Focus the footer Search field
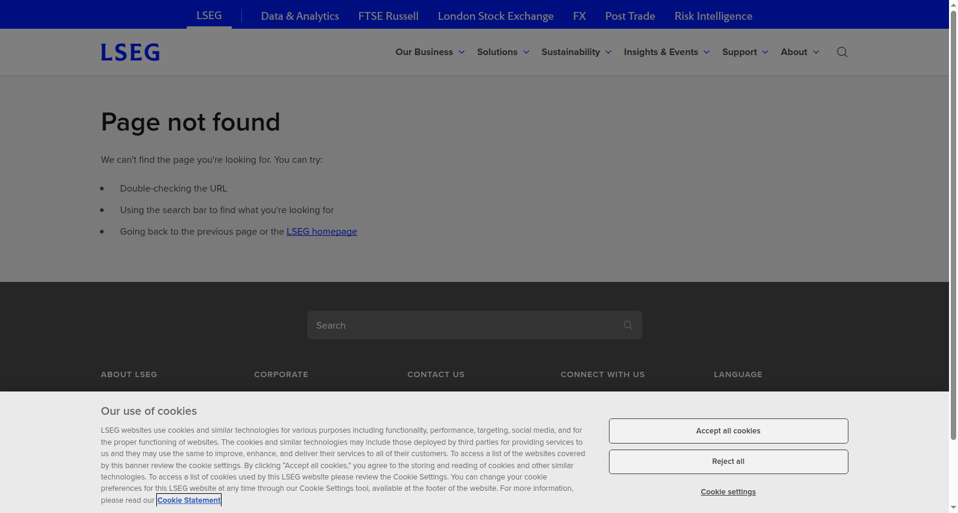The height and width of the screenshot is (513, 958). (475, 325)
